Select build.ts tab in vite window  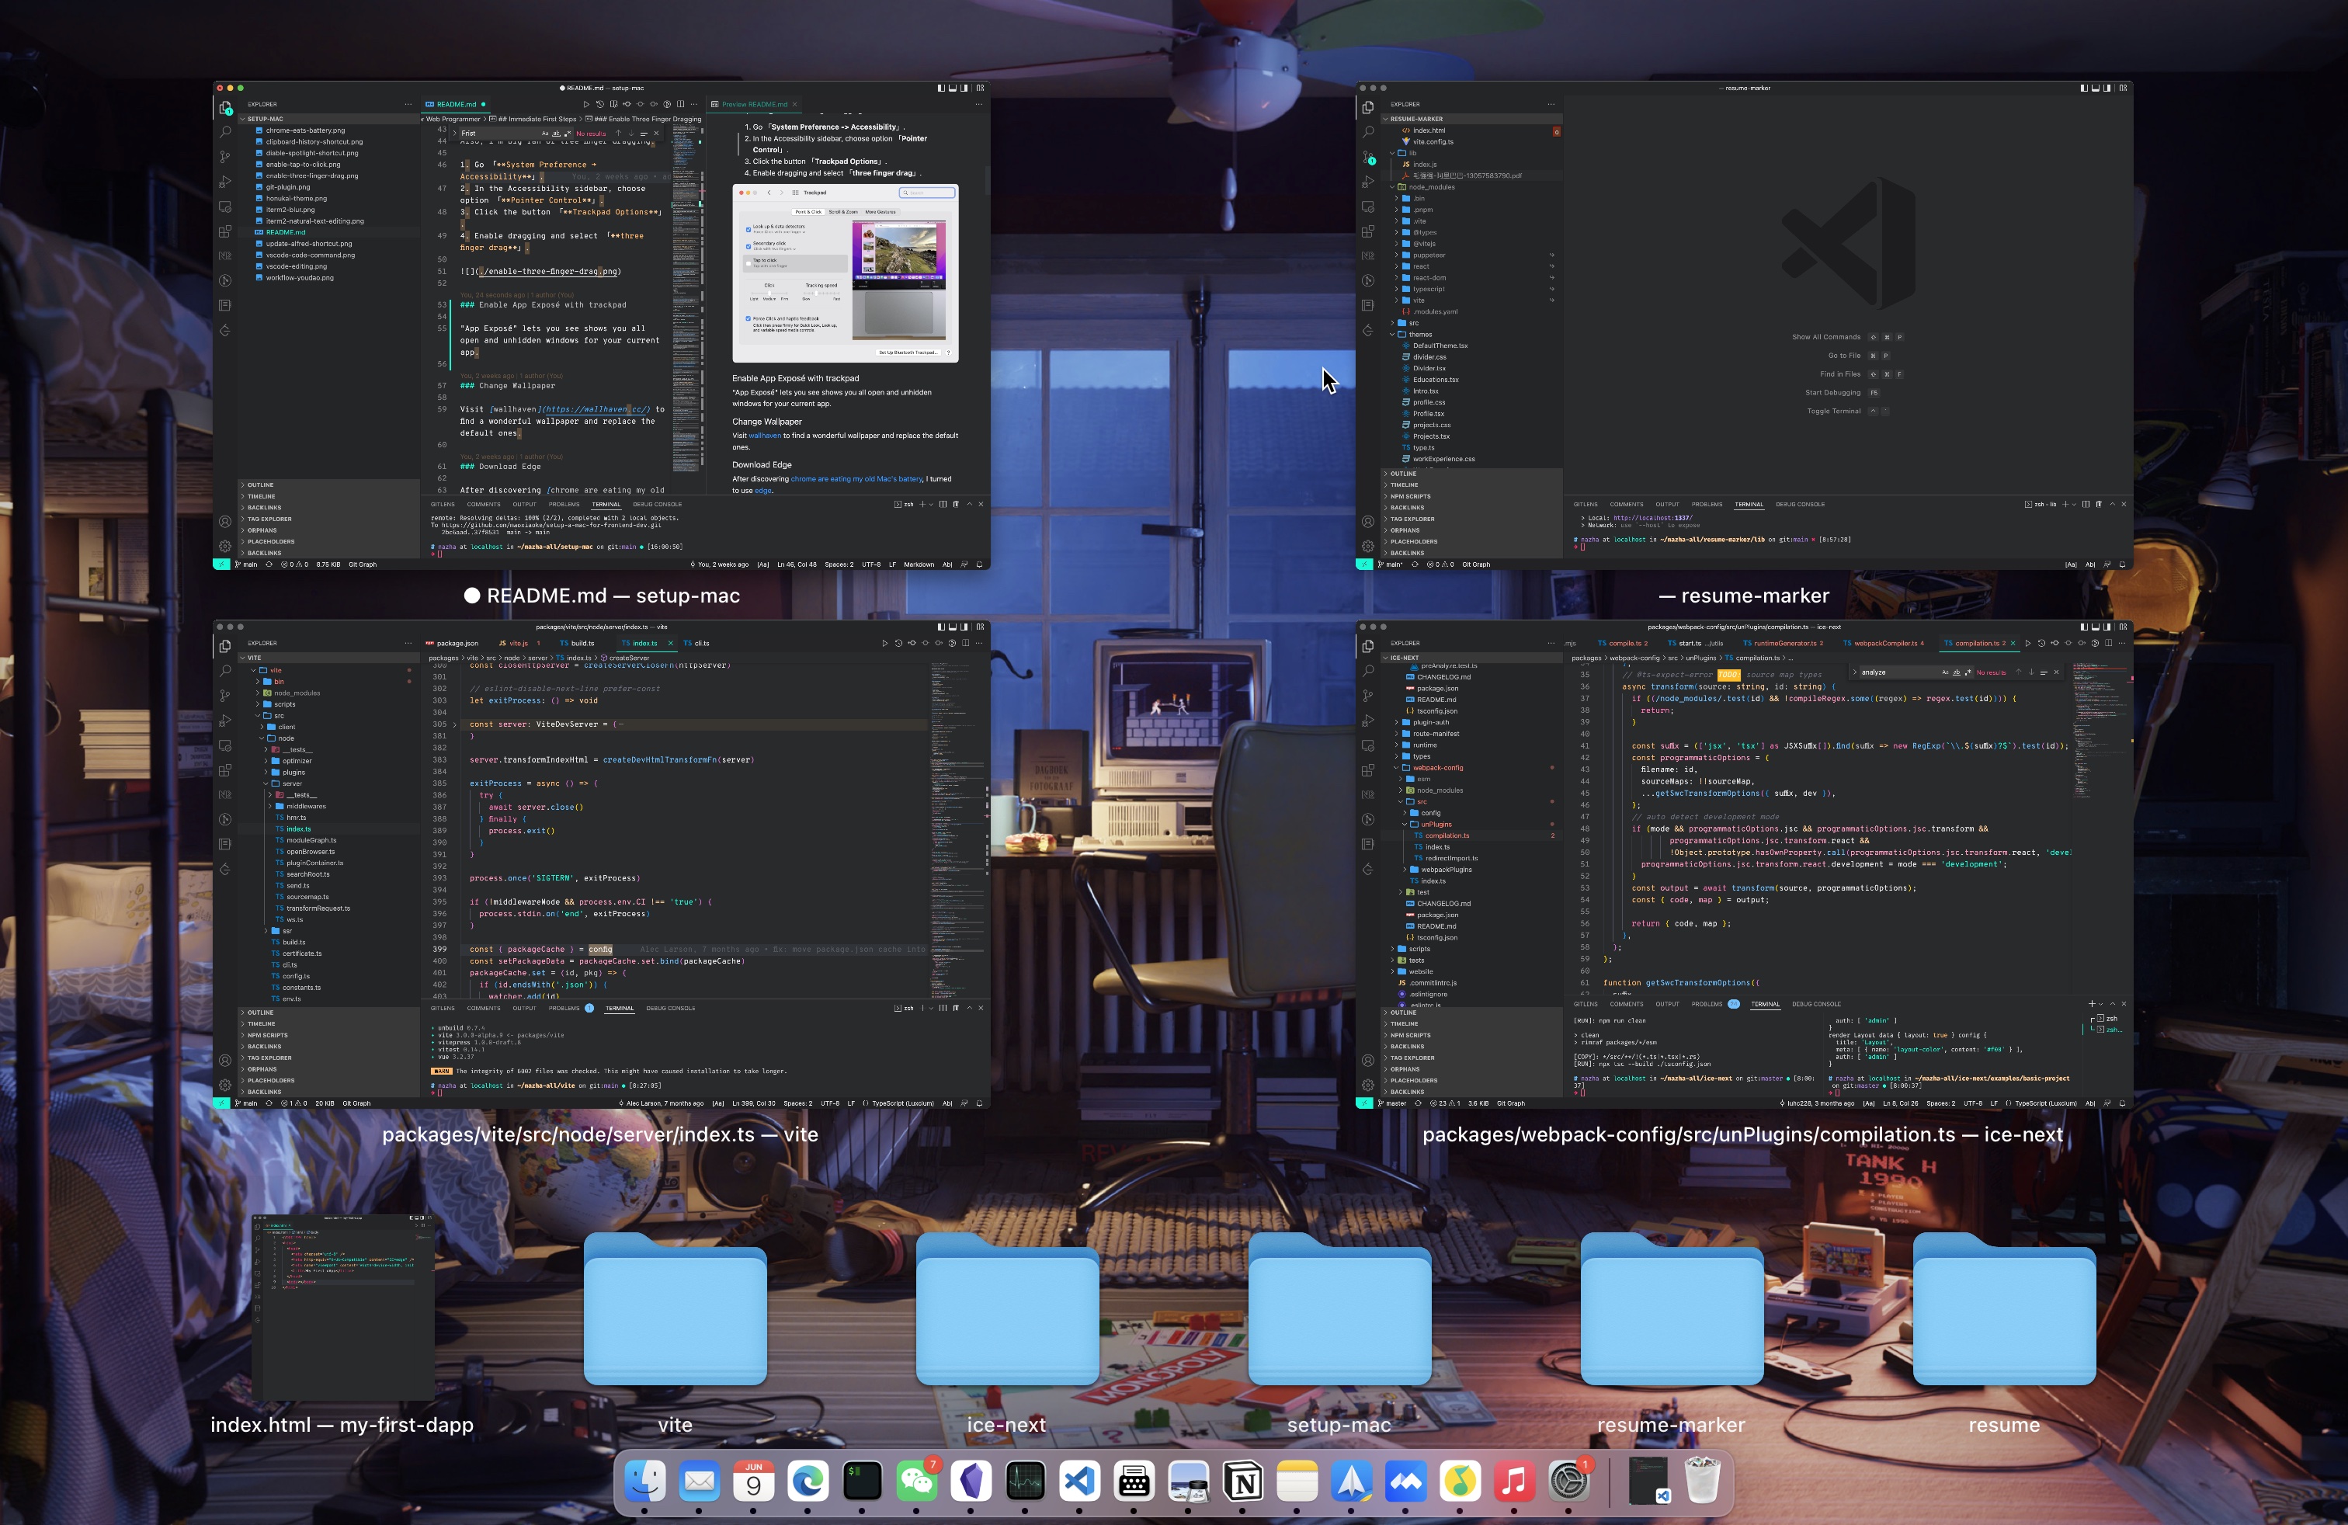tap(581, 643)
